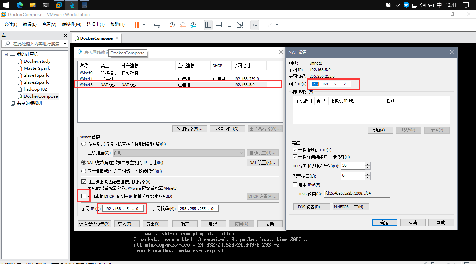Decrease the 配置端口 spinner value
Viewport: 476px width, 264px height.
pyautogui.click(x=367, y=178)
